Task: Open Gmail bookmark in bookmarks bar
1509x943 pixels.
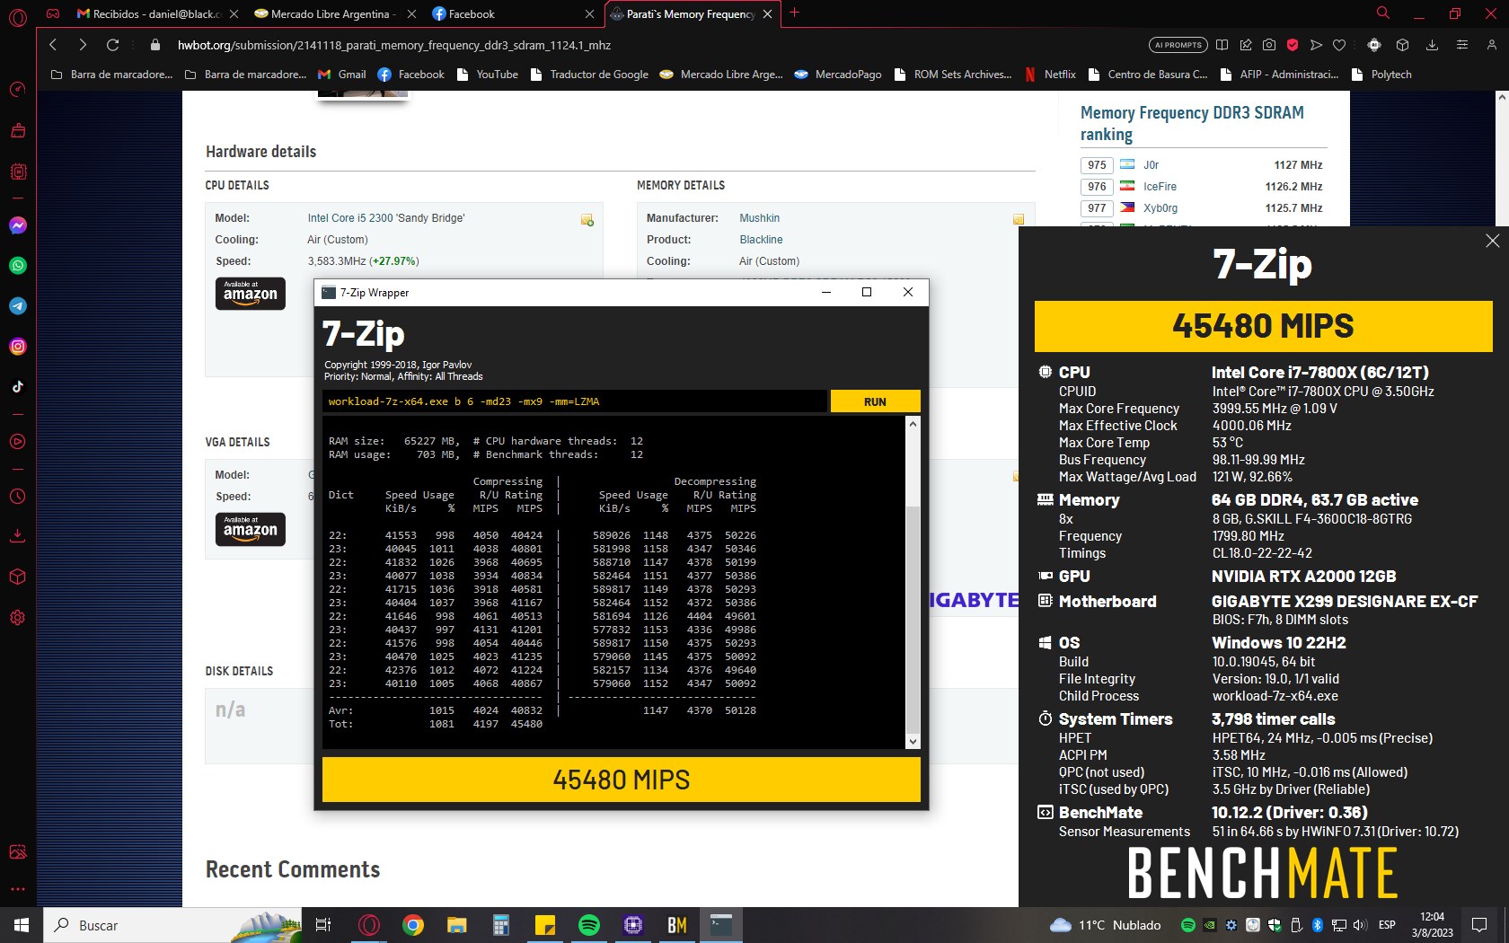Action: 342,75
